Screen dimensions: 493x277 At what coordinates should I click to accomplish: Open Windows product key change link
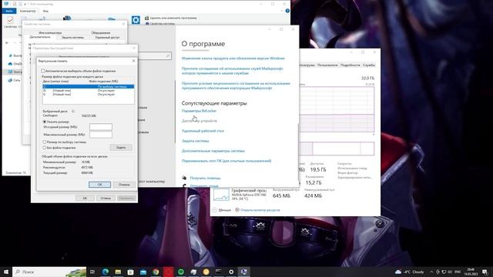tap(233, 58)
